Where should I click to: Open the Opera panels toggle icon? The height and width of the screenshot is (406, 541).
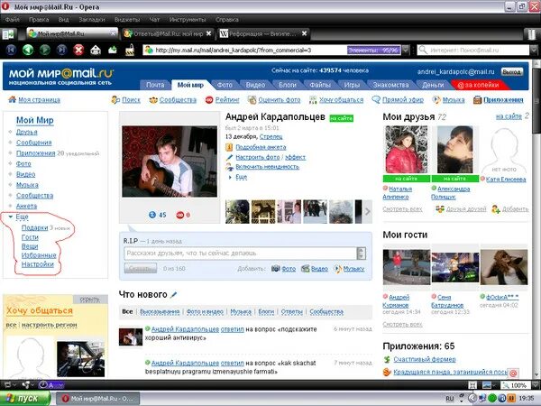point(8,34)
